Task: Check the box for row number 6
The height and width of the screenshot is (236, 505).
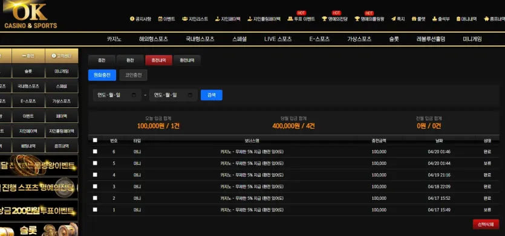Action: [95, 151]
